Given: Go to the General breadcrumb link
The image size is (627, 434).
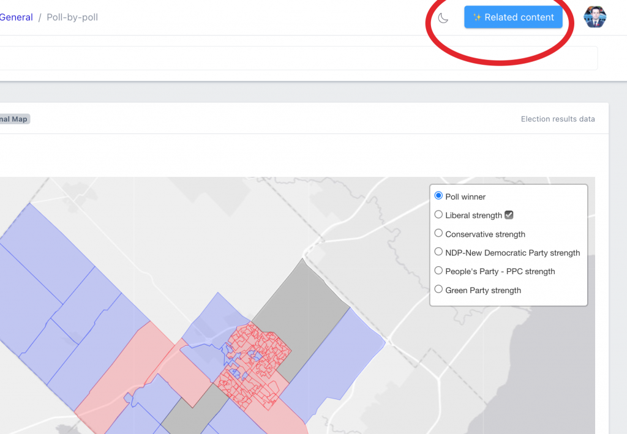Looking at the screenshot, I should click(17, 17).
